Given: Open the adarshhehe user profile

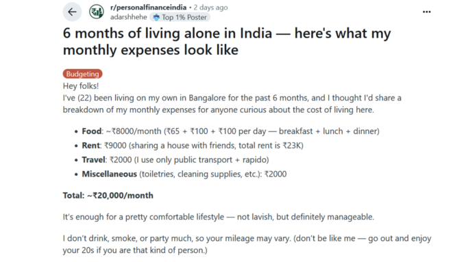Looking at the screenshot, I should coord(128,17).
